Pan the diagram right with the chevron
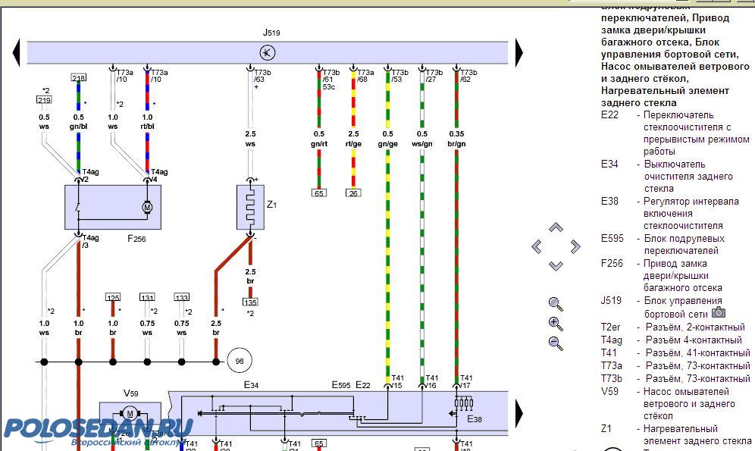 tap(575, 246)
